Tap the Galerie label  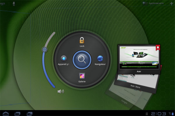tap(82, 82)
